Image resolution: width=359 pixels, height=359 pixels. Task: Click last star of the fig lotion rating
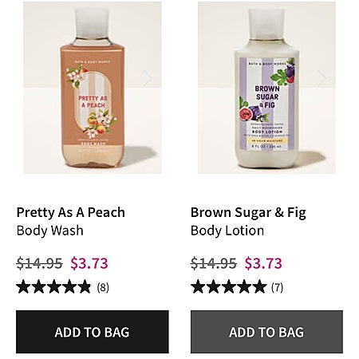[259, 286]
